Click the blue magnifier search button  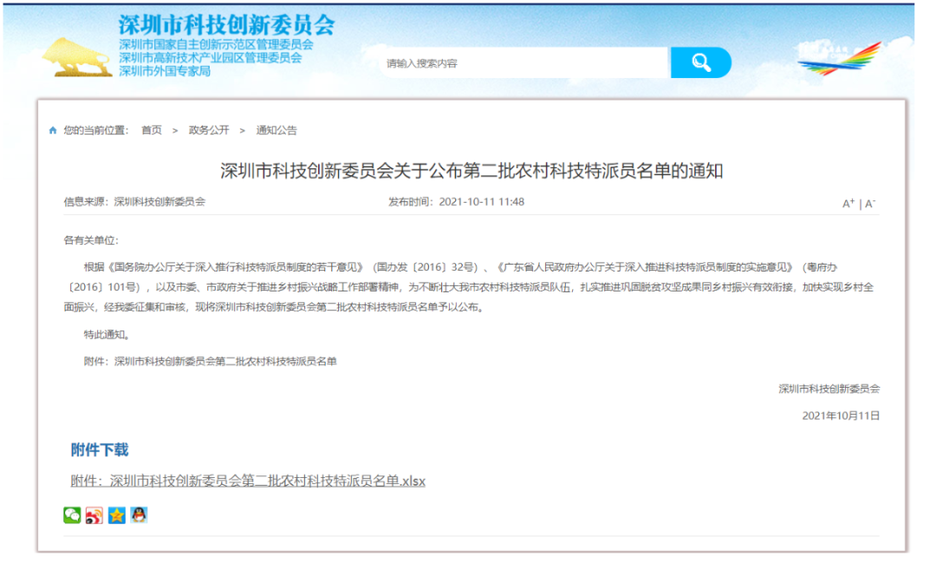(700, 62)
